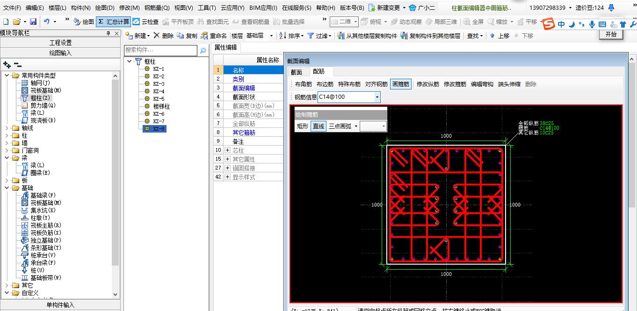Click the search magnifier icon
The height and width of the screenshot is (311, 637).
point(203,50)
